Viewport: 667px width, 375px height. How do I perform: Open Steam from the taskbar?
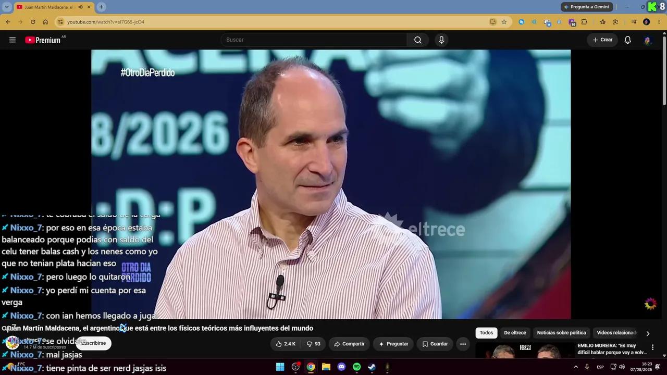372,367
